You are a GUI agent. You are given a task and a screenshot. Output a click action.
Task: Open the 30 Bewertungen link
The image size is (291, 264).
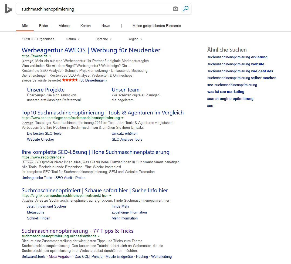(x=93, y=80)
